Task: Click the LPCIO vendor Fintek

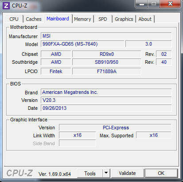Action: 56,71
